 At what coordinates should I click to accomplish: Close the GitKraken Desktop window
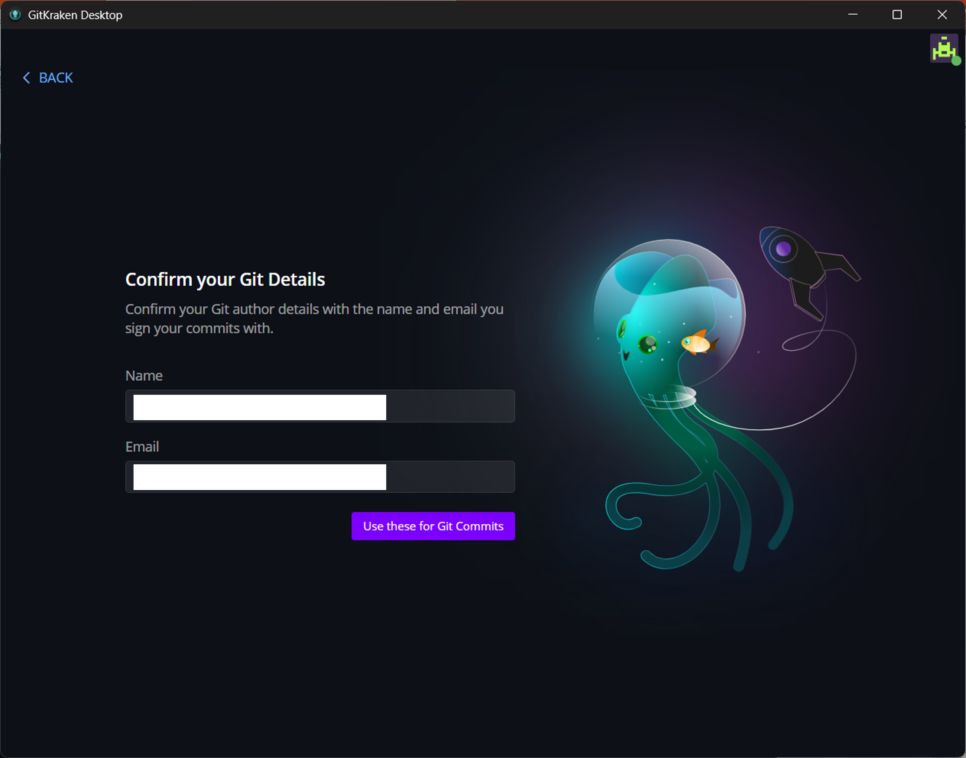click(x=942, y=15)
